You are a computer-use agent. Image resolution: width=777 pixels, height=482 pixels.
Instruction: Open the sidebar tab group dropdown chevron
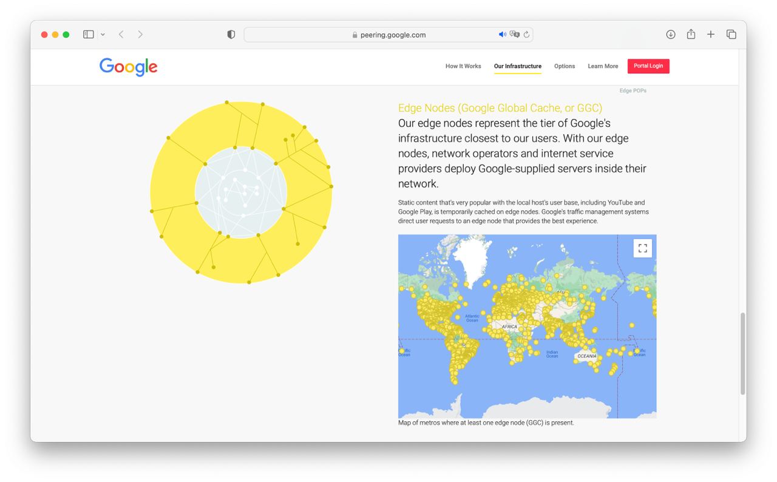point(103,35)
